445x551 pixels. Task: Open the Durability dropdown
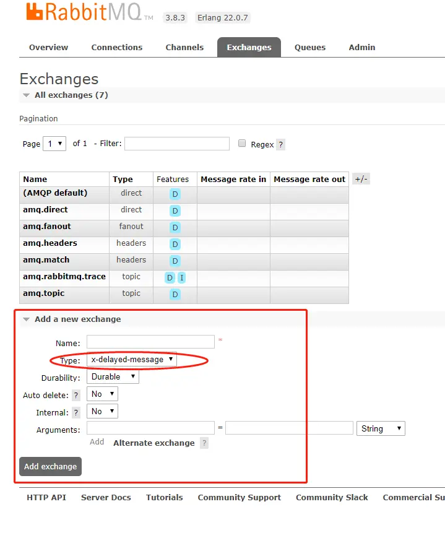point(113,376)
